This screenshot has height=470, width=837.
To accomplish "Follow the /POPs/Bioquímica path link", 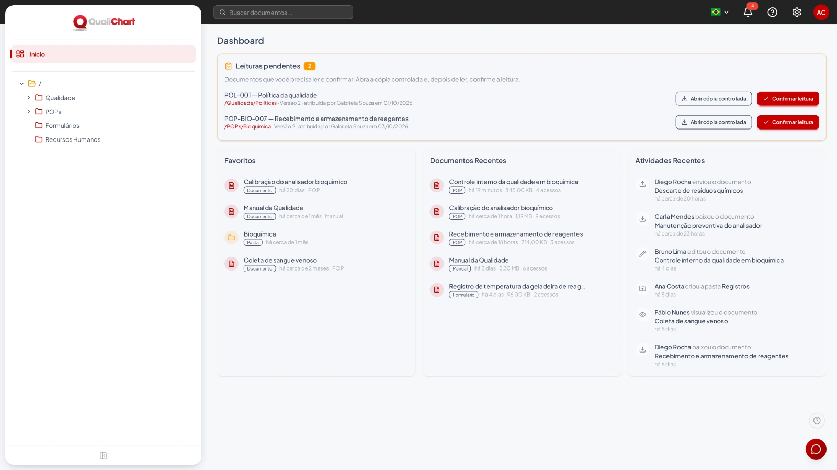I will [x=248, y=127].
